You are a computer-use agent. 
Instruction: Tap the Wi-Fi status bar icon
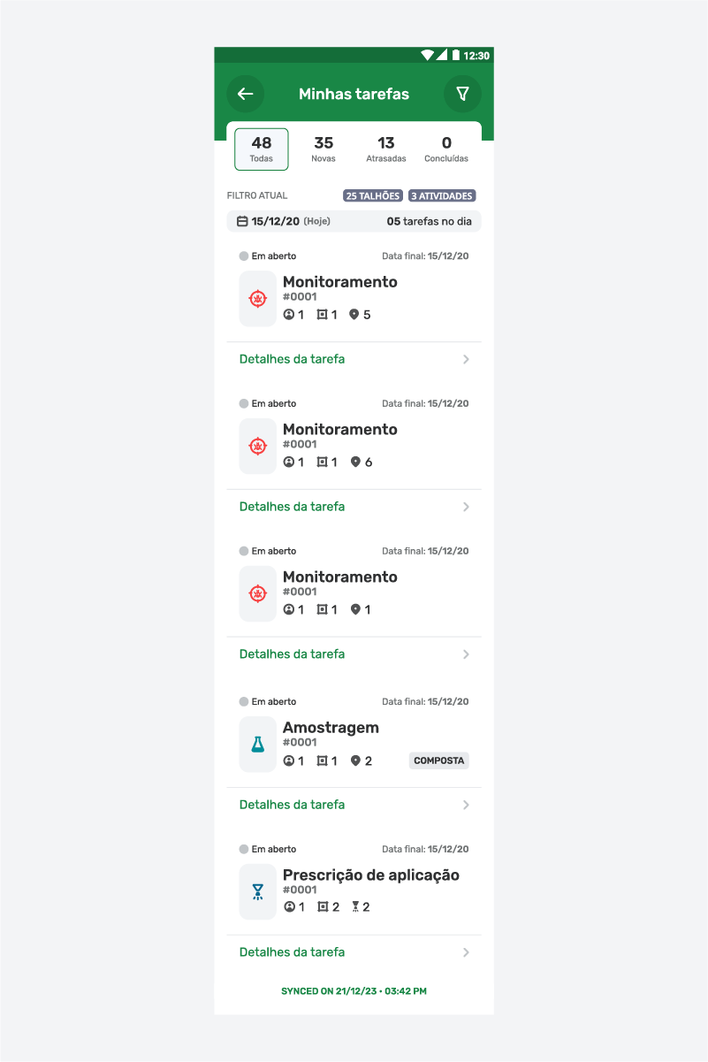click(428, 55)
